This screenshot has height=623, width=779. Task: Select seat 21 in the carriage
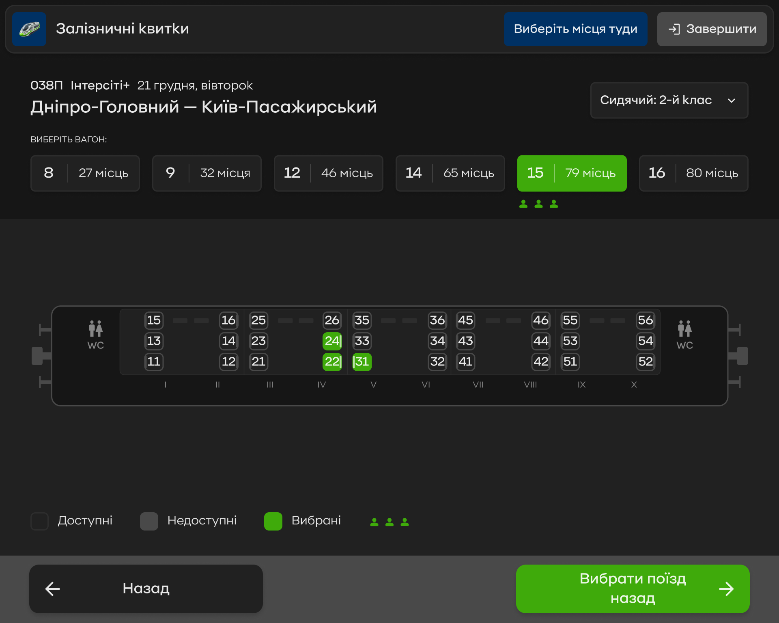pyautogui.click(x=258, y=361)
